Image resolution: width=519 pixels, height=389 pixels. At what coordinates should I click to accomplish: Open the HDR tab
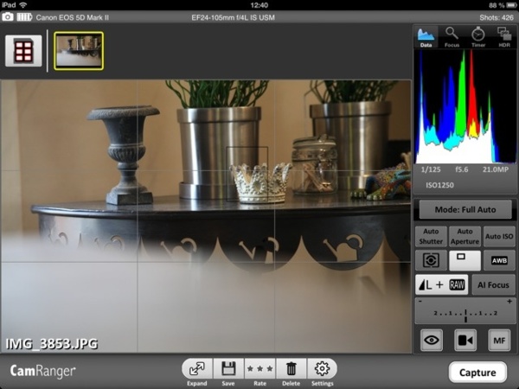pyautogui.click(x=504, y=37)
